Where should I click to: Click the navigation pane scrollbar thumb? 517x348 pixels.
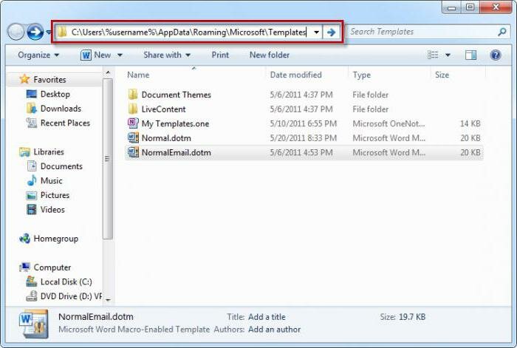108,159
